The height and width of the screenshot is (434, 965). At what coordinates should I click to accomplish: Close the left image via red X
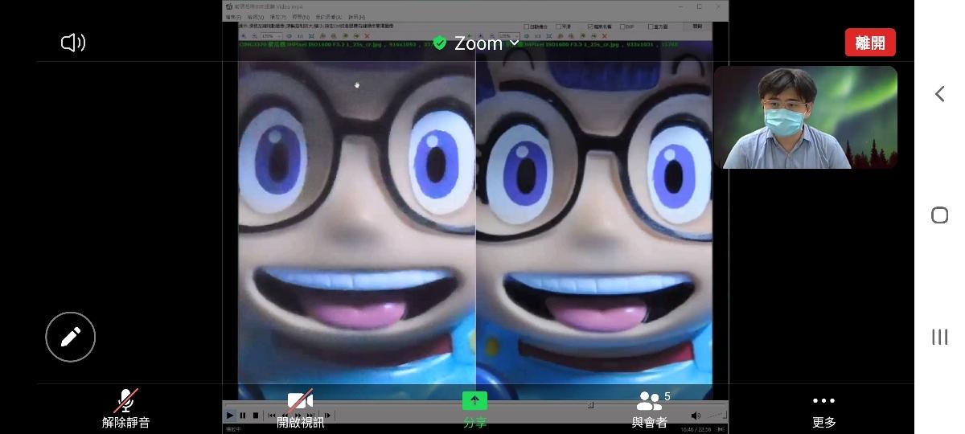367,36
